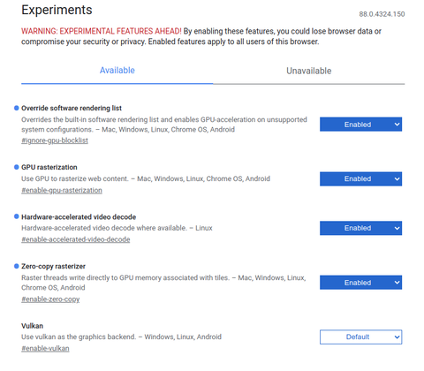Follow the #enable-vulkan link
This screenshot has height=371, width=424.
pos(45,348)
